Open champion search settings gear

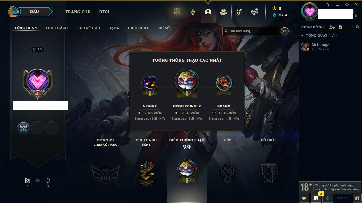pyautogui.click(x=285, y=31)
